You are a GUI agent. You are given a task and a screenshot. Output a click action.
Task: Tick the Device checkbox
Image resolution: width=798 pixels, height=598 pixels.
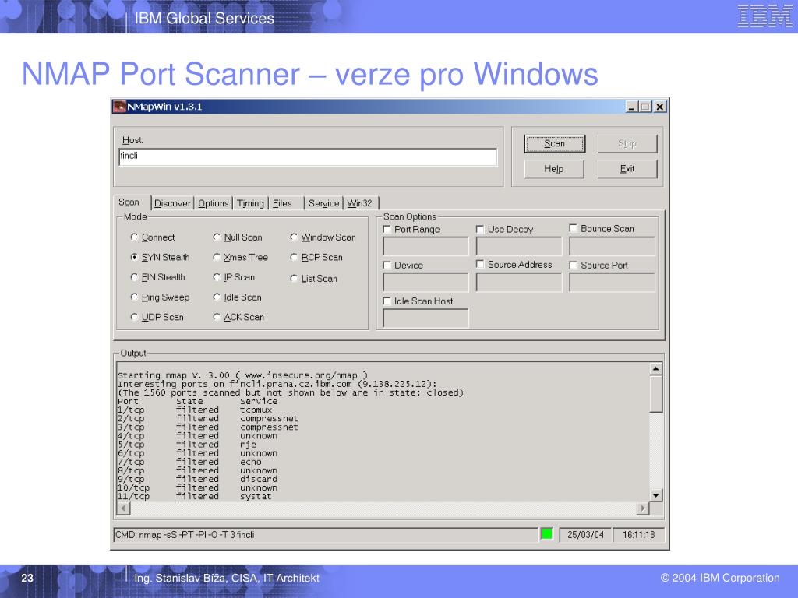pos(387,265)
